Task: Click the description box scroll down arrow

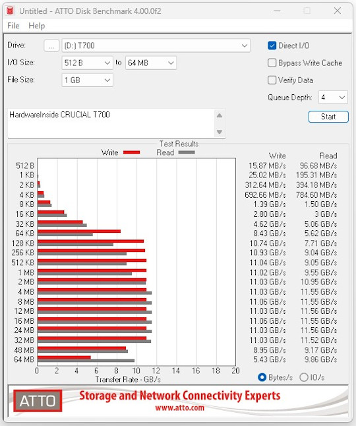Action: [220, 132]
